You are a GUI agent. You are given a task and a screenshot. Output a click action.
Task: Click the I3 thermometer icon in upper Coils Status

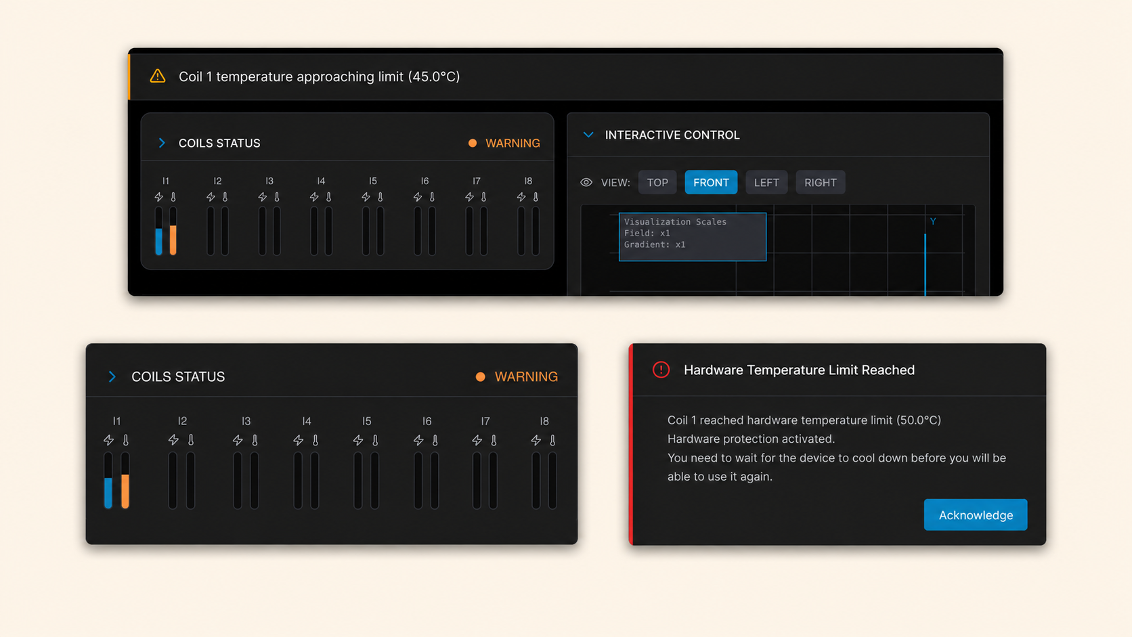click(x=277, y=197)
